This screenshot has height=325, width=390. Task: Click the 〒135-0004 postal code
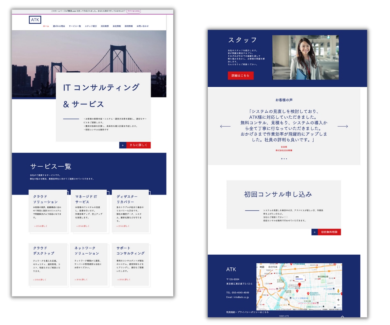coord(233,279)
